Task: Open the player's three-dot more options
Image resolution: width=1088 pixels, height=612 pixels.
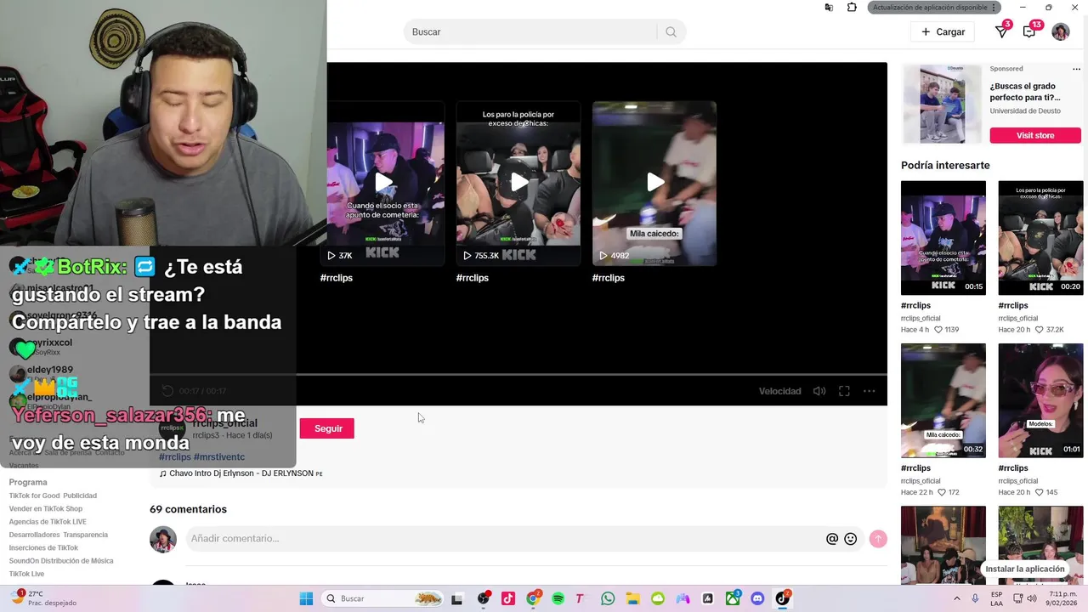Action: (x=869, y=391)
